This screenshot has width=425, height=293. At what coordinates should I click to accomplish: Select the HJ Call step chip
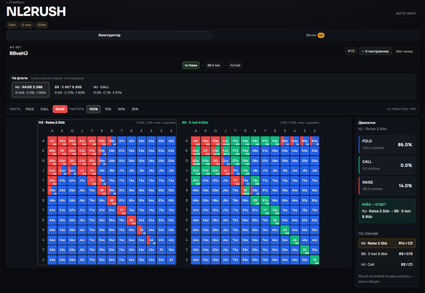[235, 66]
